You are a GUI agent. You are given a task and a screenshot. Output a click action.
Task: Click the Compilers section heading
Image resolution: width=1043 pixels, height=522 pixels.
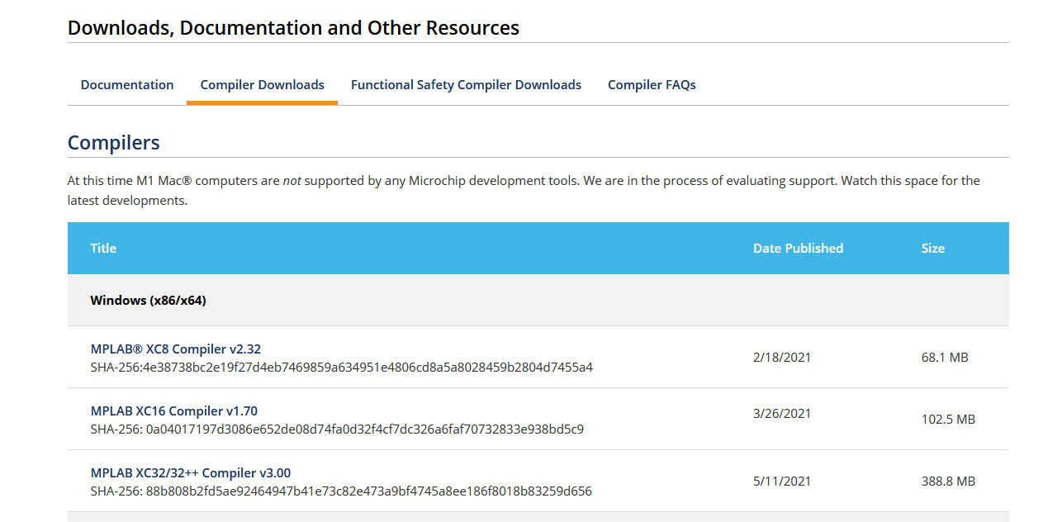114,143
